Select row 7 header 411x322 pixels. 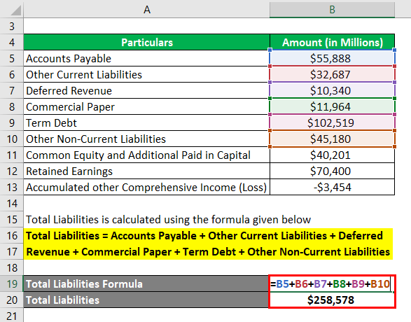pos(12,91)
